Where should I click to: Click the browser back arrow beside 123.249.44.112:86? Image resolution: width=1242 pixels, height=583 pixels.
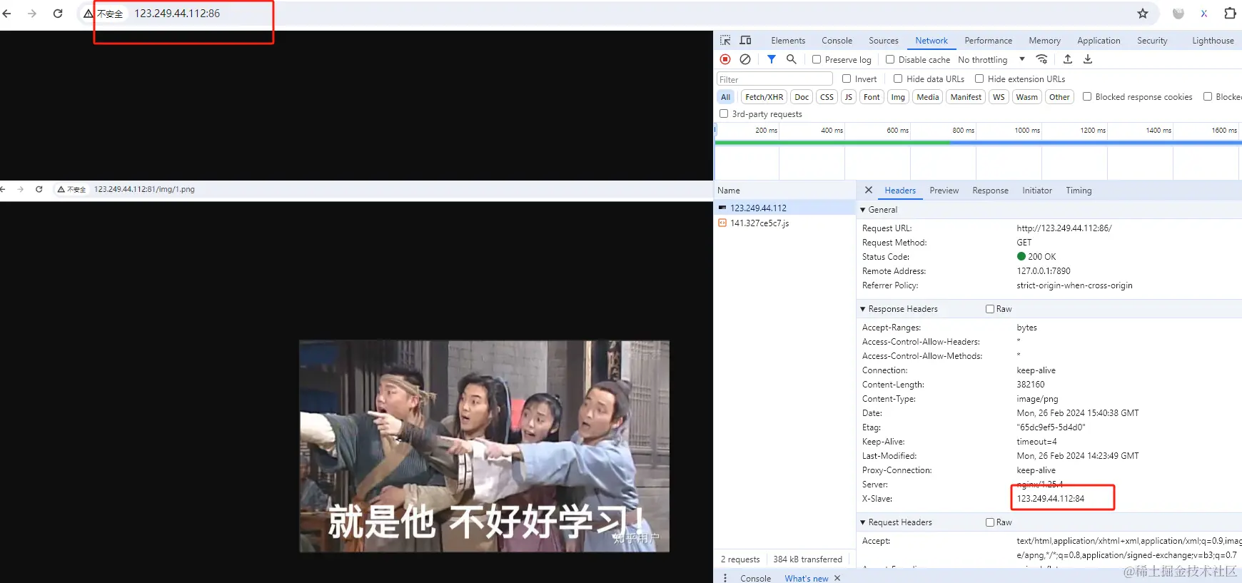pyautogui.click(x=7, y=14)
